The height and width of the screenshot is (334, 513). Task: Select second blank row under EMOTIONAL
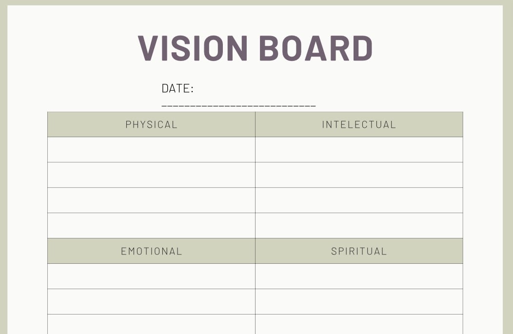pos(151,302)
